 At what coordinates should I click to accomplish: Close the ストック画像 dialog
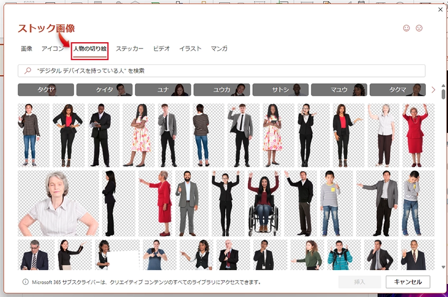click(x=440, y=9)
